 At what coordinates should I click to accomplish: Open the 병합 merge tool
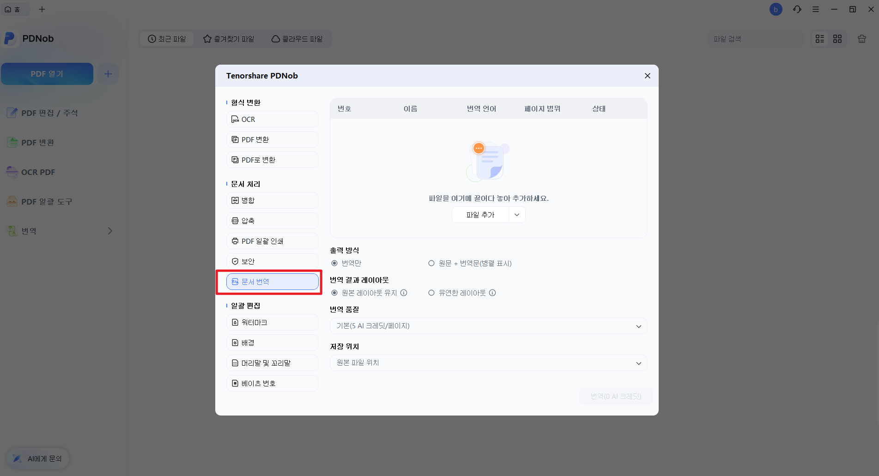click(x=272, y=200)
